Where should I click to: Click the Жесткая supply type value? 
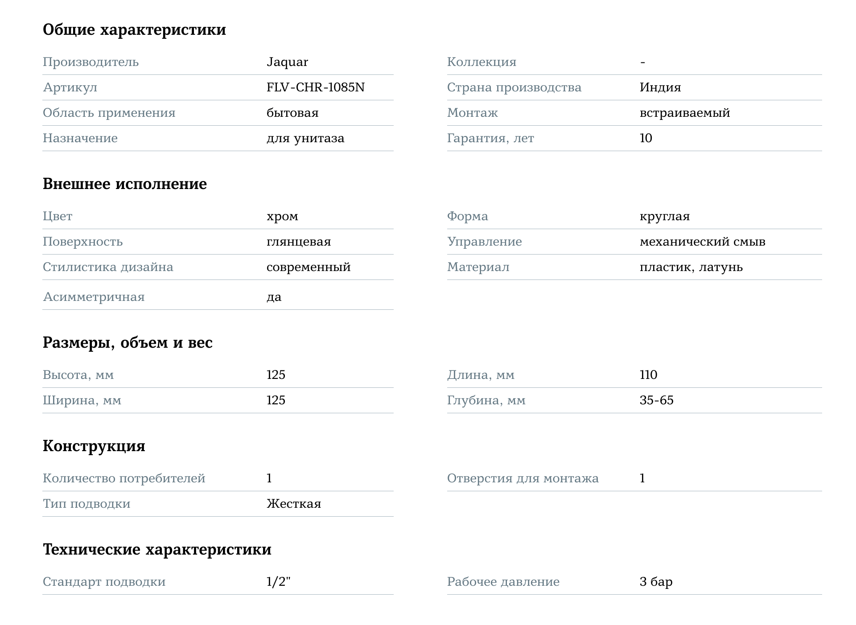point(294,504)
